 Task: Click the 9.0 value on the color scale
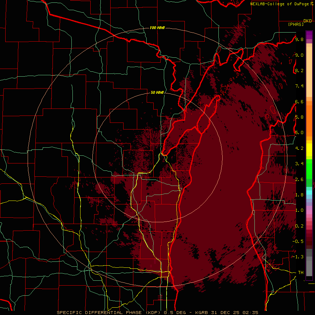(299, 55)
